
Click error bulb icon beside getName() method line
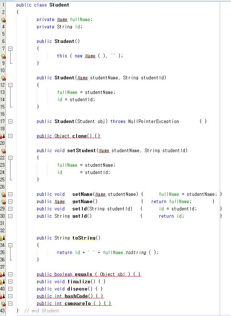point(3,202)
